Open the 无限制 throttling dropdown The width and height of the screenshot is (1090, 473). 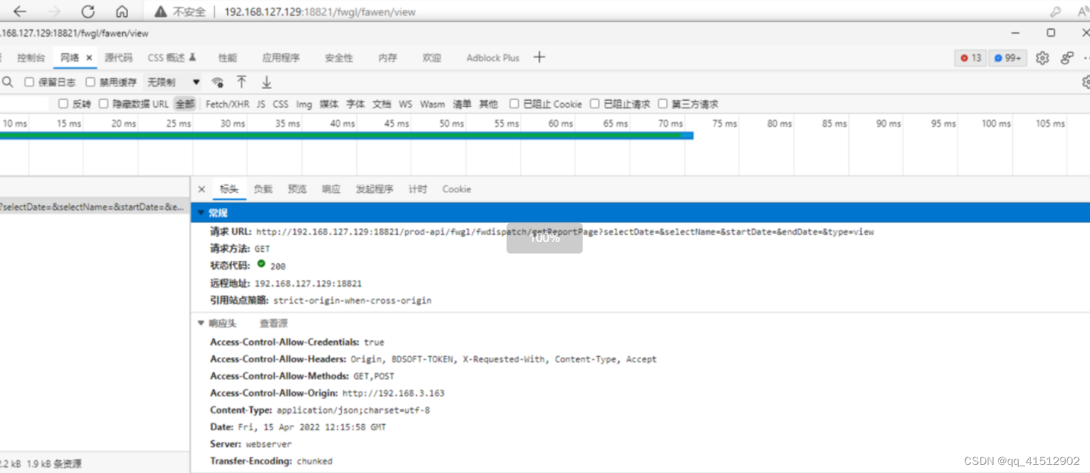(173, 82)
